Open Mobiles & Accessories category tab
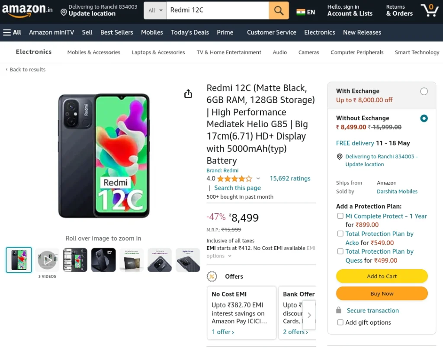 coord(93,52)
